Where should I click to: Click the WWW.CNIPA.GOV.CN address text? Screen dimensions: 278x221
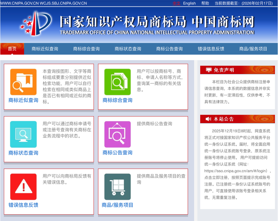pyautogui.click(x=19, y=3)
